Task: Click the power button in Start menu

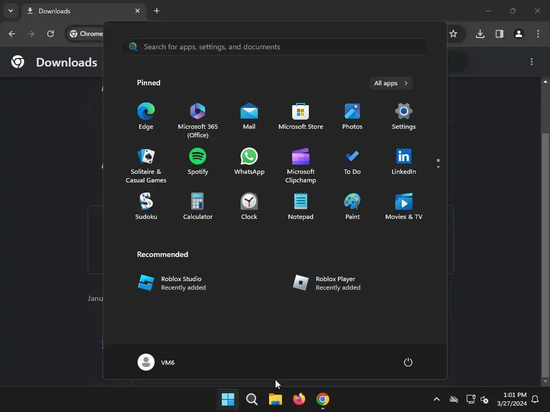Action: click(408, 362)
